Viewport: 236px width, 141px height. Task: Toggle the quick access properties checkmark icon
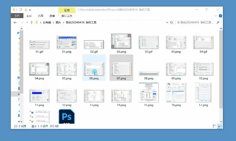tap(21, 10)
